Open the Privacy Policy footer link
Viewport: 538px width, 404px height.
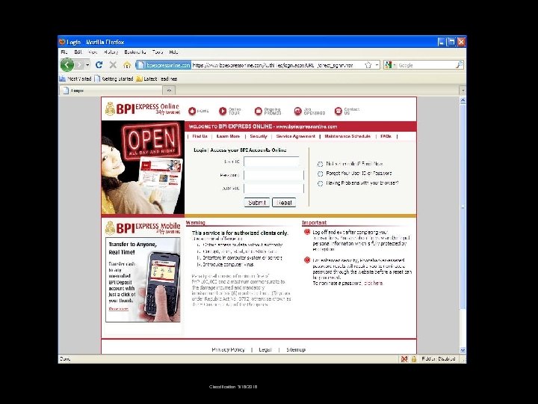[x=228, y=349]
